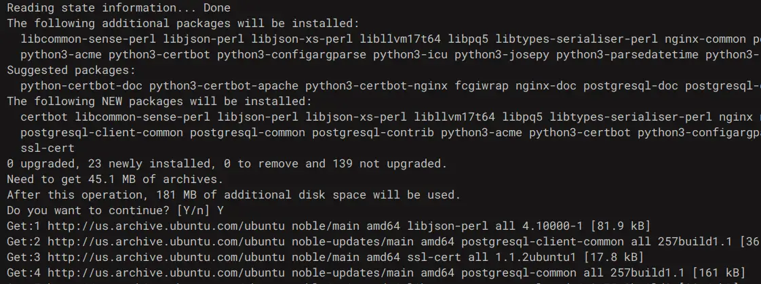Image resolution: width=761 pixels, height=284 pixels.
Task: Click '139 not upgraded' text
Action: click(387, 164)
